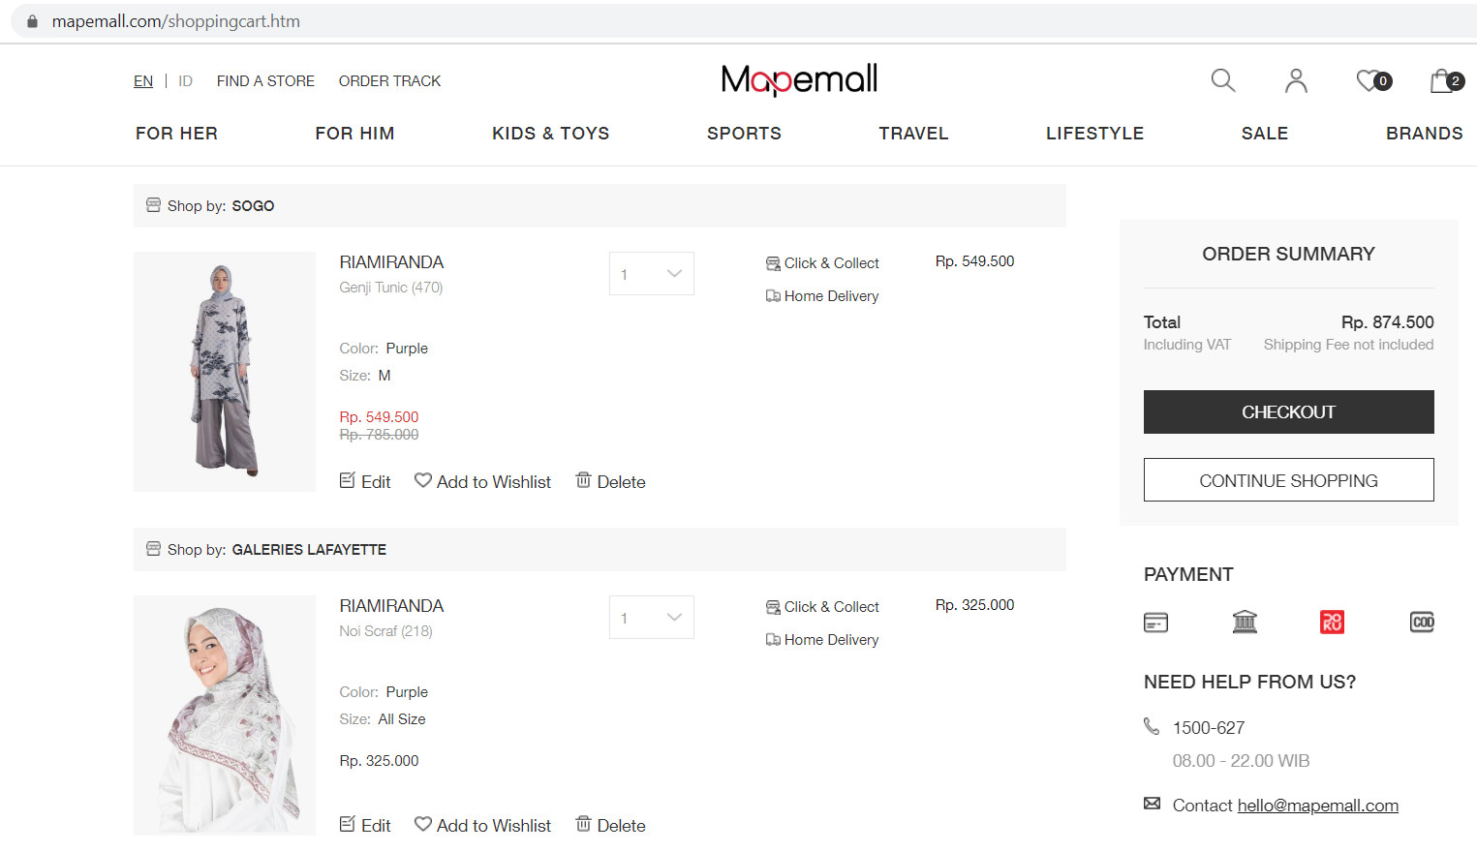Click Add to Wishlist text for Genji Tunic
The height and width of the screenshot is (852, 1477).
pyautogui.click(x=494, y=482)
